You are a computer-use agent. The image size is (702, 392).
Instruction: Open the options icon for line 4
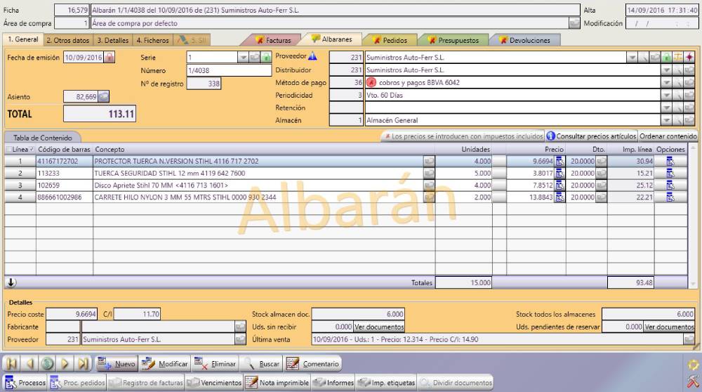point(670,197)
